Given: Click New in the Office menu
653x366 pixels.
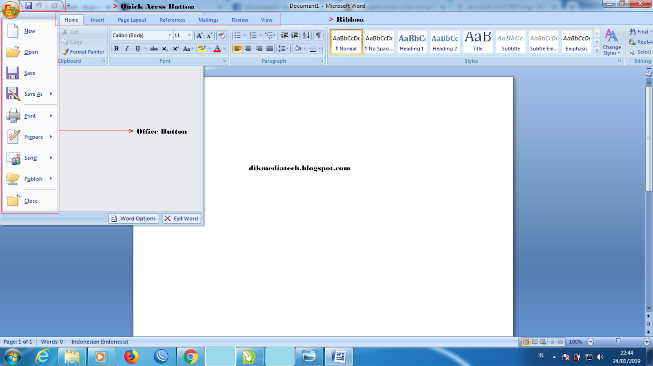Looking at the screenshot, I should (x=30, y=31).
